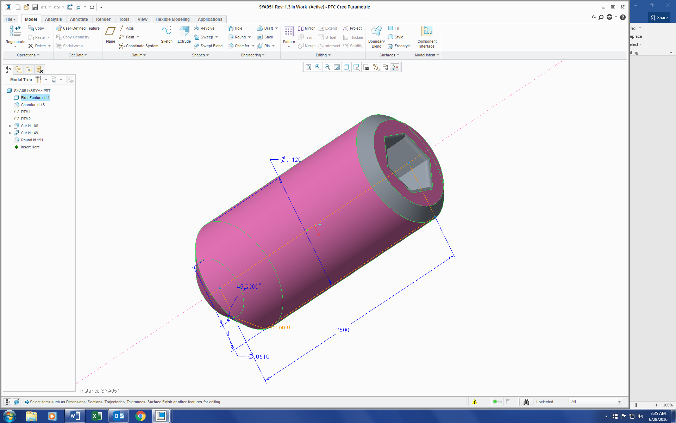Click the Regenerate icon
The image size is (676, 423).
(15, 32)
